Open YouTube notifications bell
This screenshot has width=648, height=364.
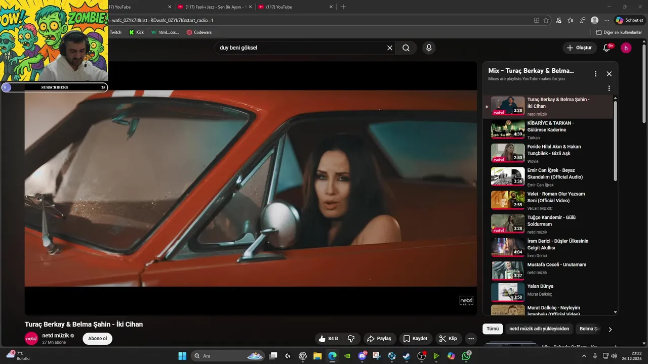pos(606,48)
